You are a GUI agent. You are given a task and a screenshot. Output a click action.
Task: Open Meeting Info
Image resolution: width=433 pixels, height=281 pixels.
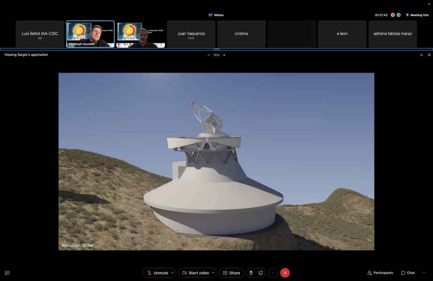[417, 15]
